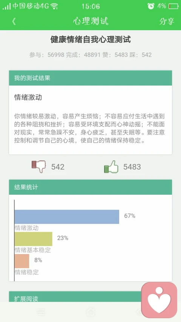Screen dimensions: 181x322
Task: Tap the Wi-Fi status bar icon
Action: [x=54, y=6]
